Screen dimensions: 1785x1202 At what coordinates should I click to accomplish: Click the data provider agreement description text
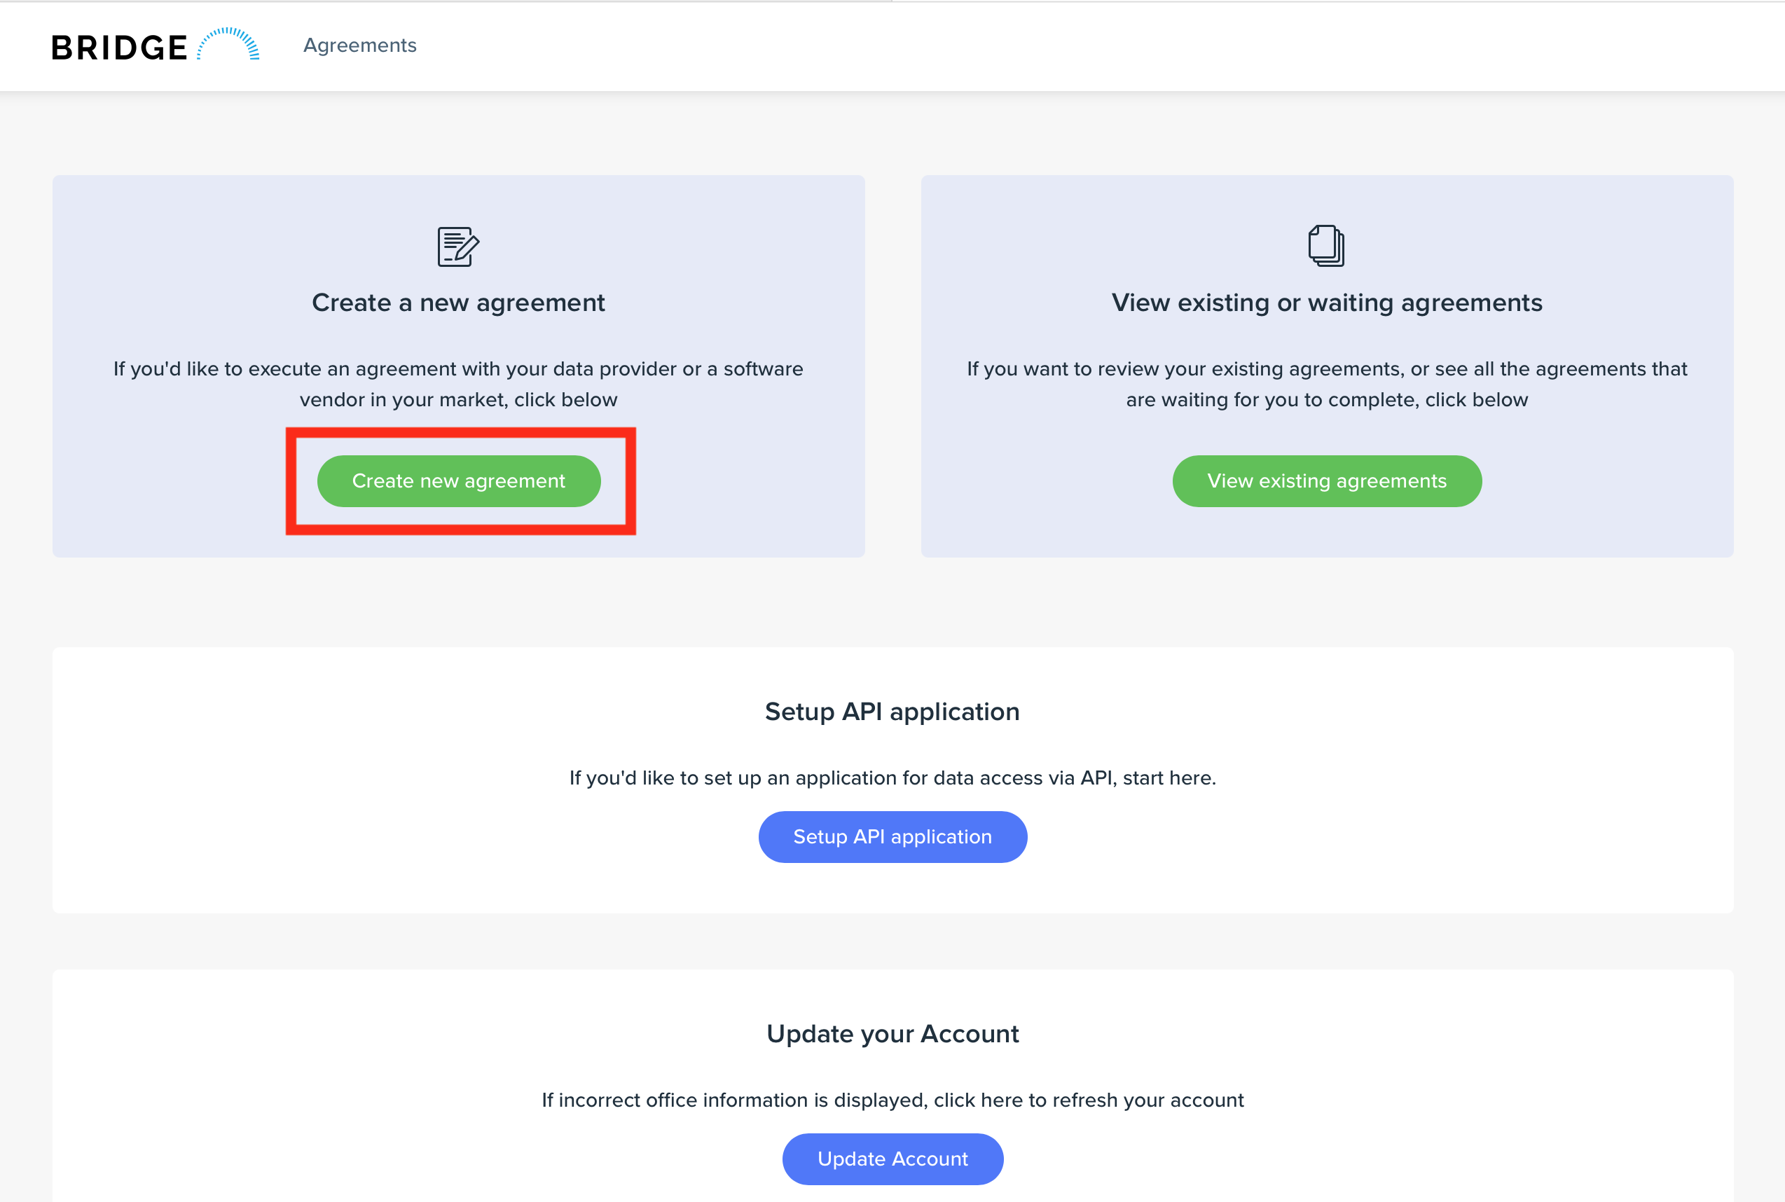pos(459,384)
